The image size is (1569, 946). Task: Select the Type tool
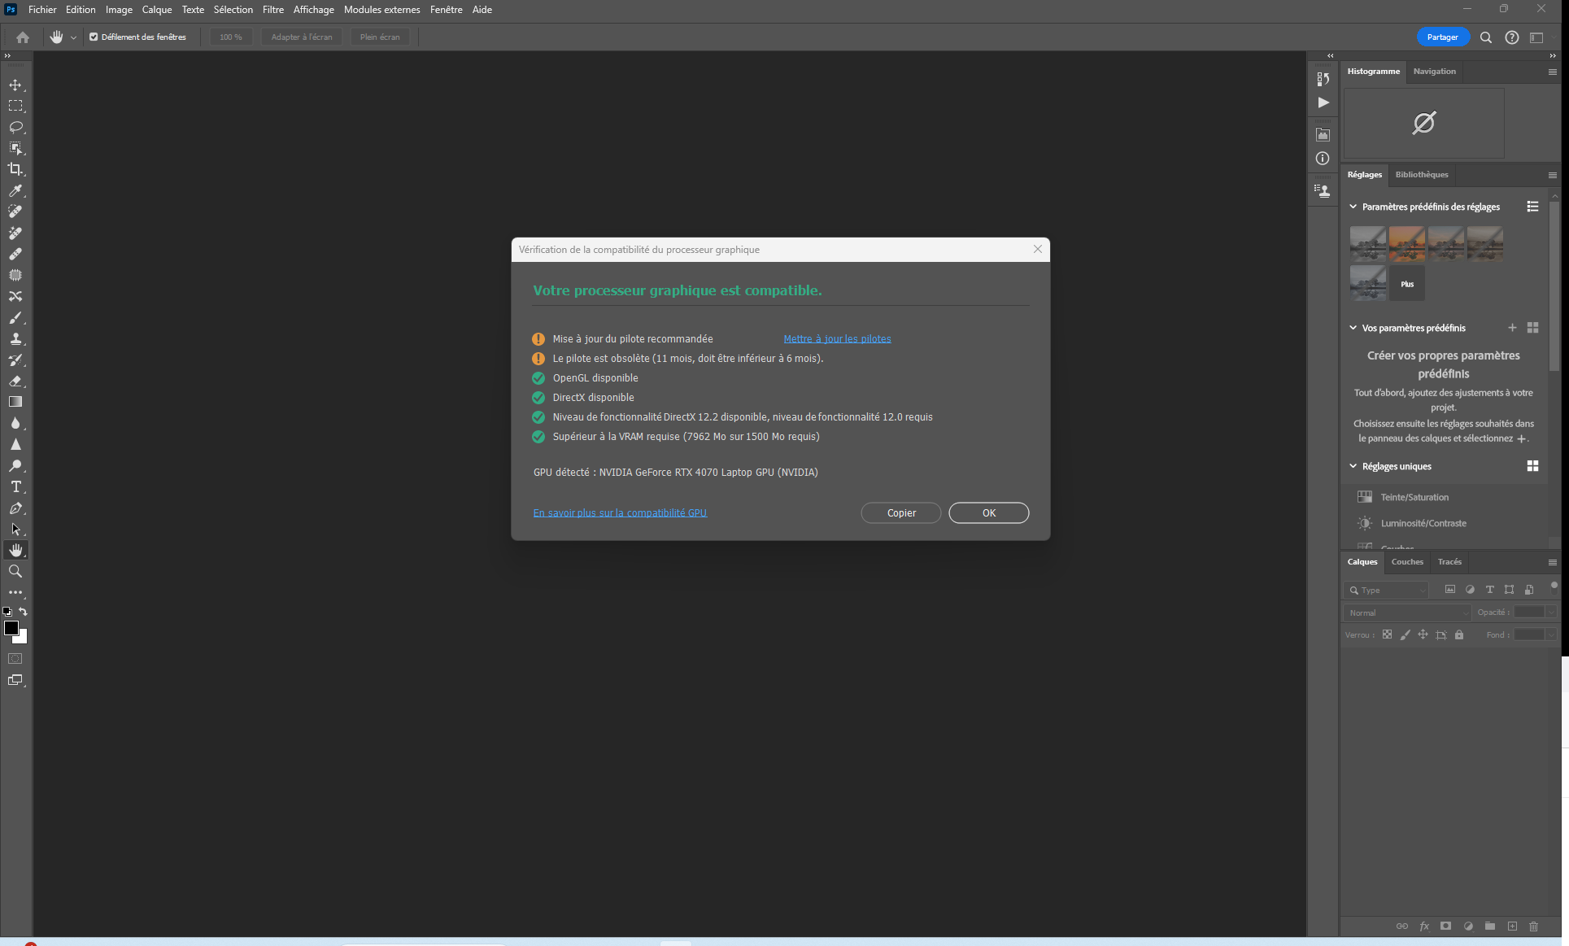(x=15, y=486)
